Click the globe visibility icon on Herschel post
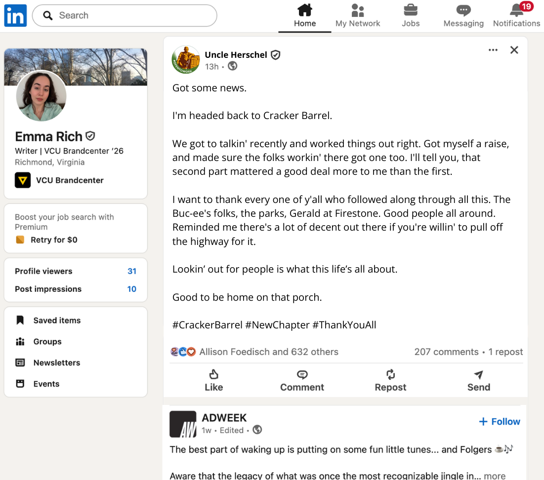This screenshot has width=544, height=480. (232, 66)
